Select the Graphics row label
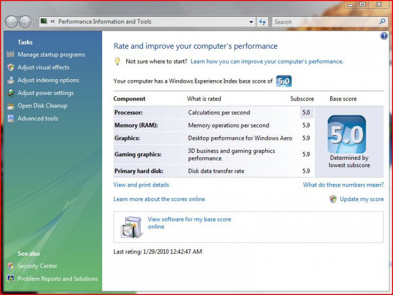 (127, 138)
